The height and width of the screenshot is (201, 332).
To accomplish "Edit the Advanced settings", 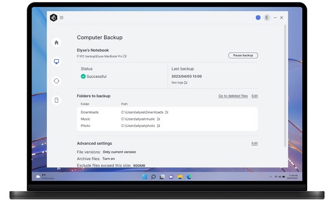I will click(x=255, y=144).
